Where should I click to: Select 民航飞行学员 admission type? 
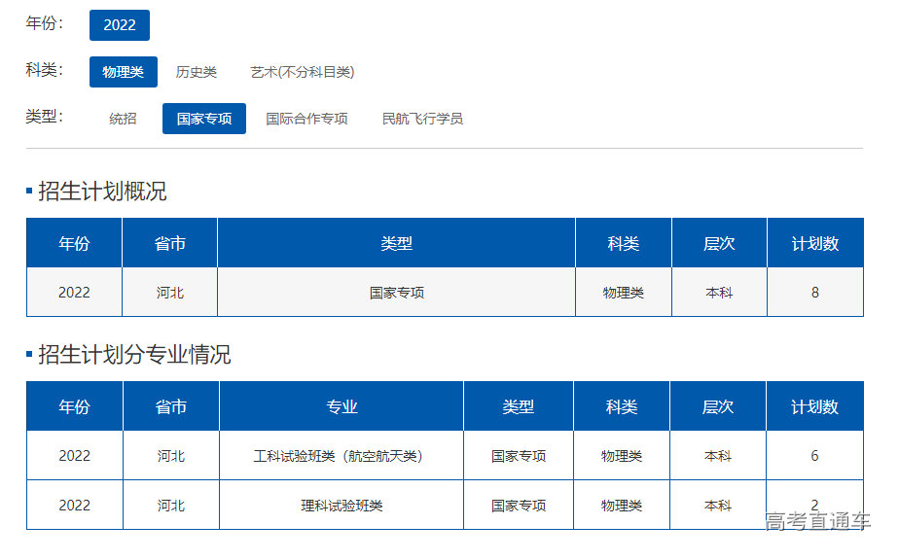(422, 119)
